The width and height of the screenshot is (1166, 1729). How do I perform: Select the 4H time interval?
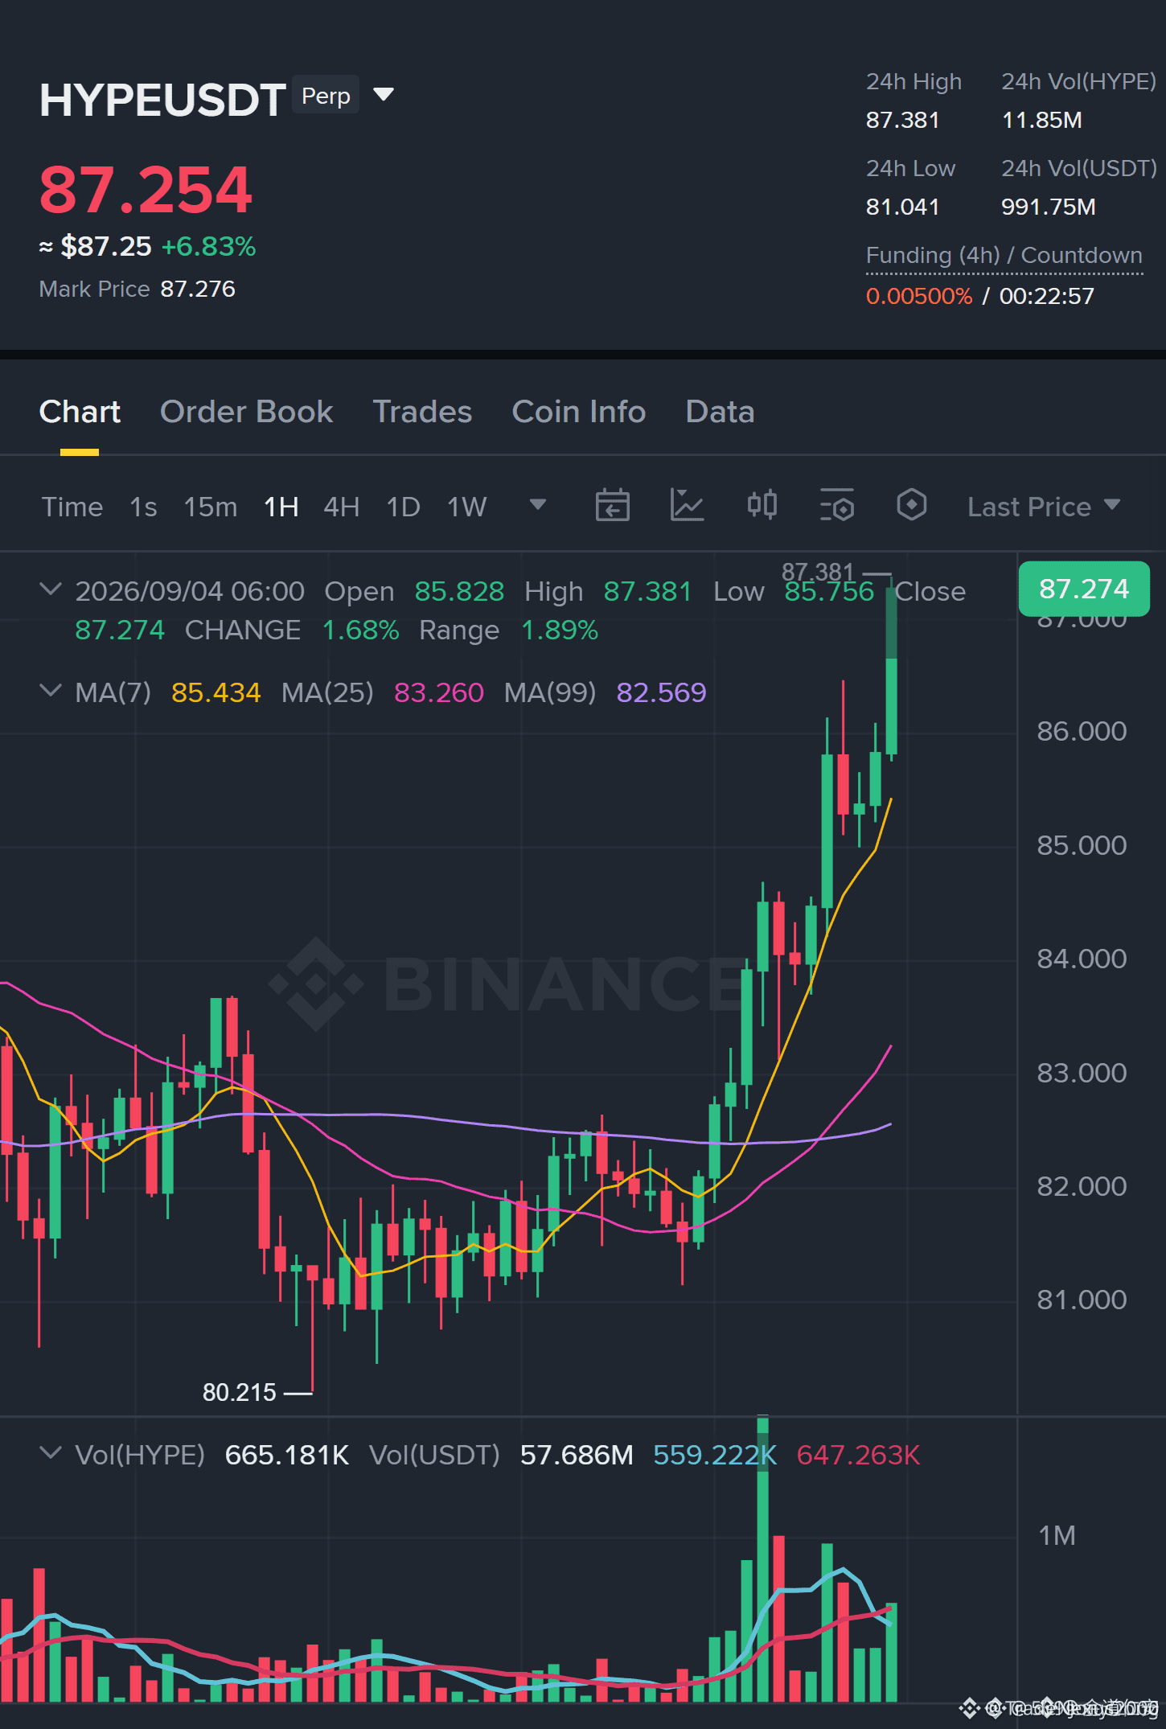[341, 507]
